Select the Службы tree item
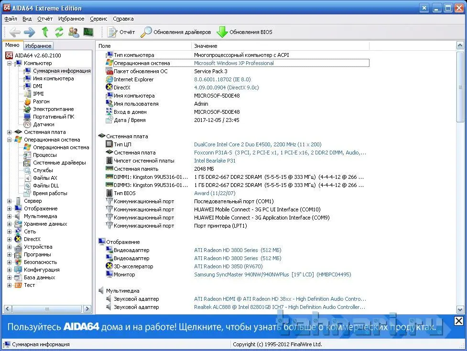Viewport: 467px width, 351px height. (x=43, y=170)
